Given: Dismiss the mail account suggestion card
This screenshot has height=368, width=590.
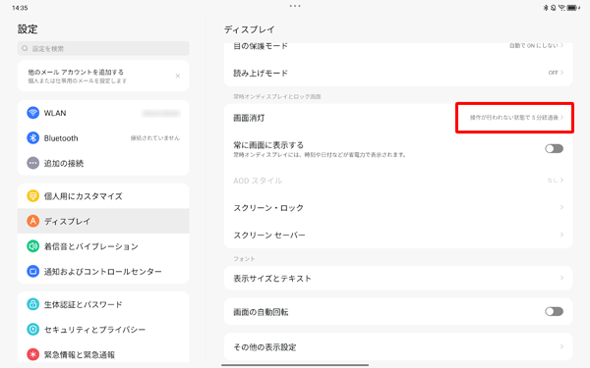Looking at the screenshot, I should coord(178,76).
